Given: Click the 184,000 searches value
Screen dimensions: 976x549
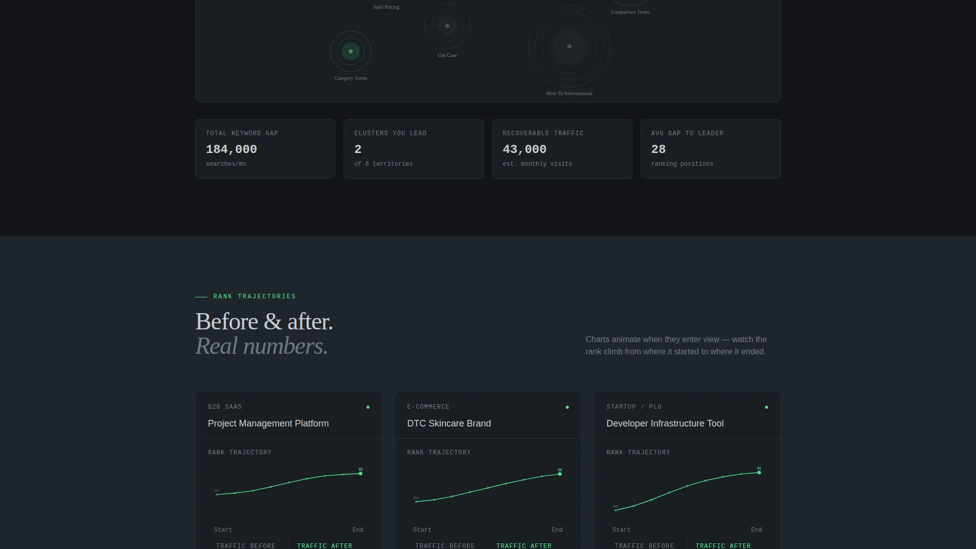Looking at the screenshot, I should click(231, 149).
